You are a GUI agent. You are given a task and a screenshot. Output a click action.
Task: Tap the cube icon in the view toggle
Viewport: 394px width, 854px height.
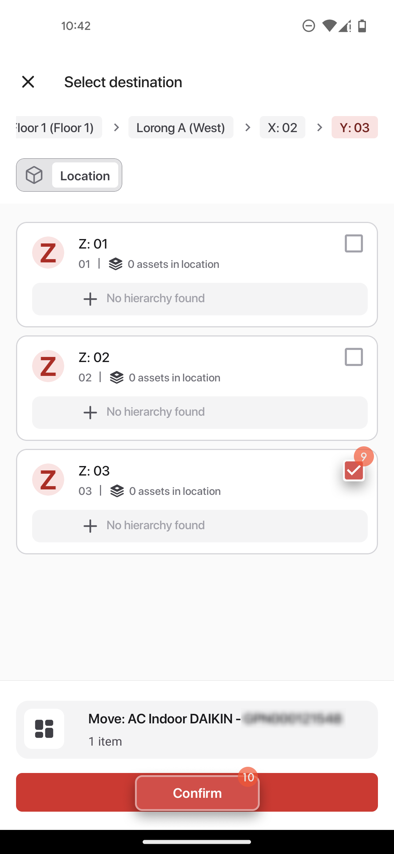[x=34, y=175]
